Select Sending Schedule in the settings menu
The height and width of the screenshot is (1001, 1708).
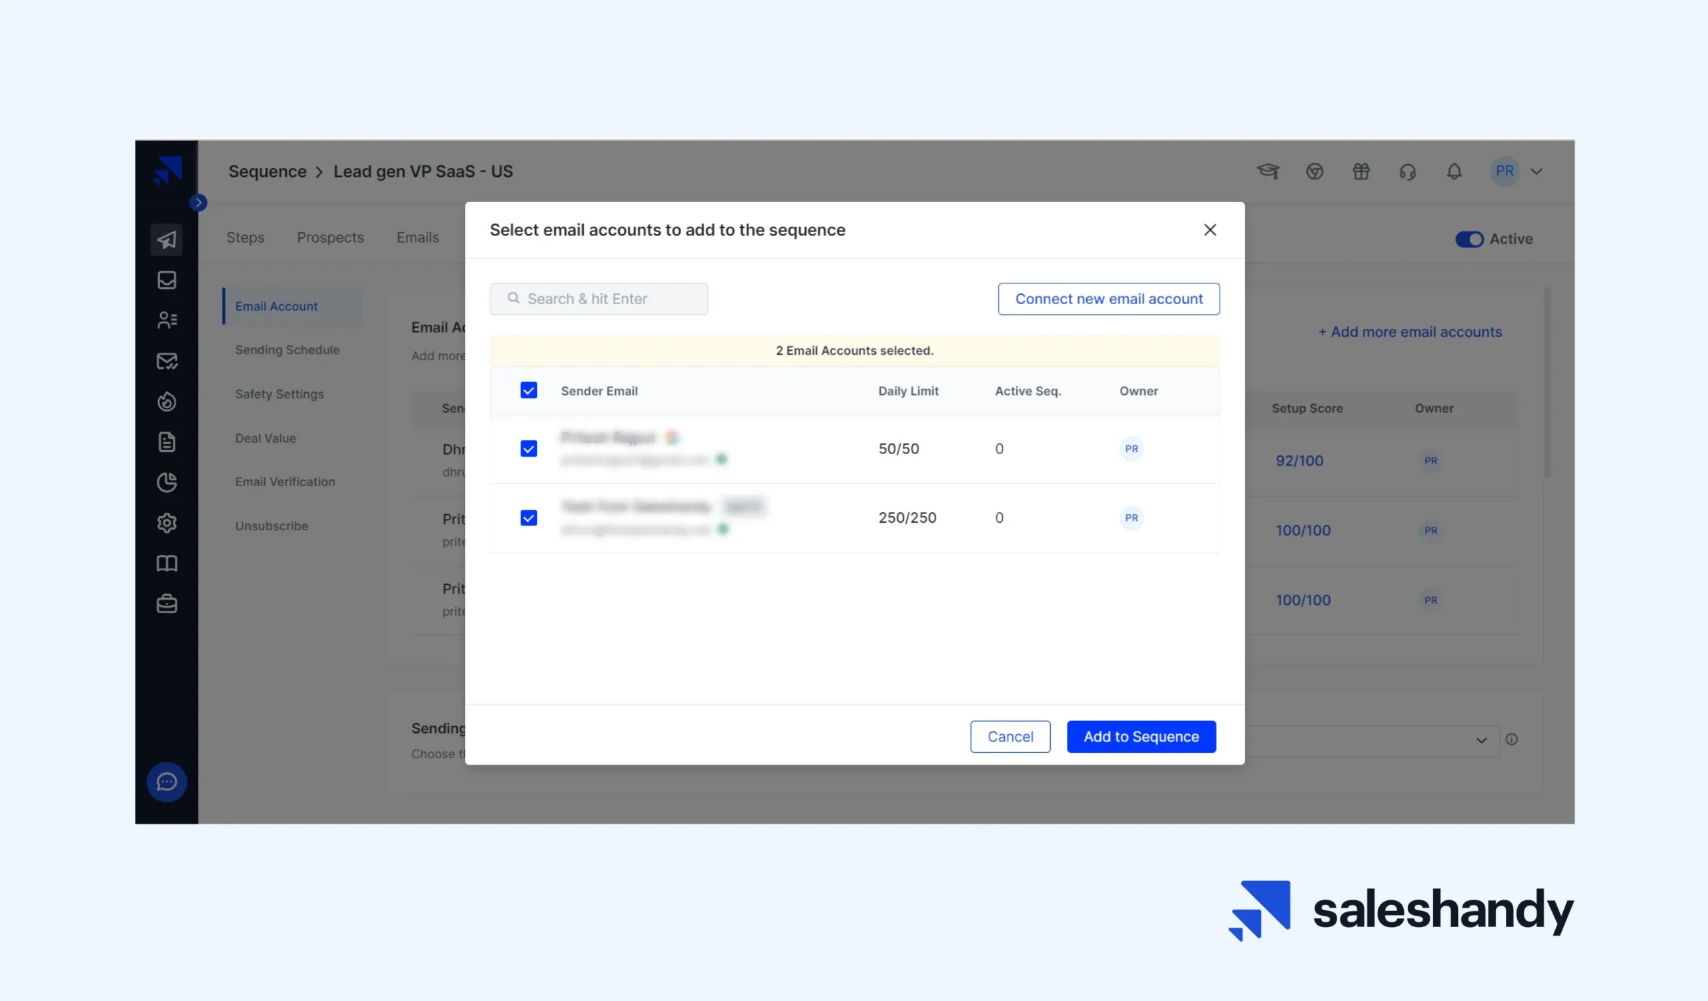tap(287, 349)
